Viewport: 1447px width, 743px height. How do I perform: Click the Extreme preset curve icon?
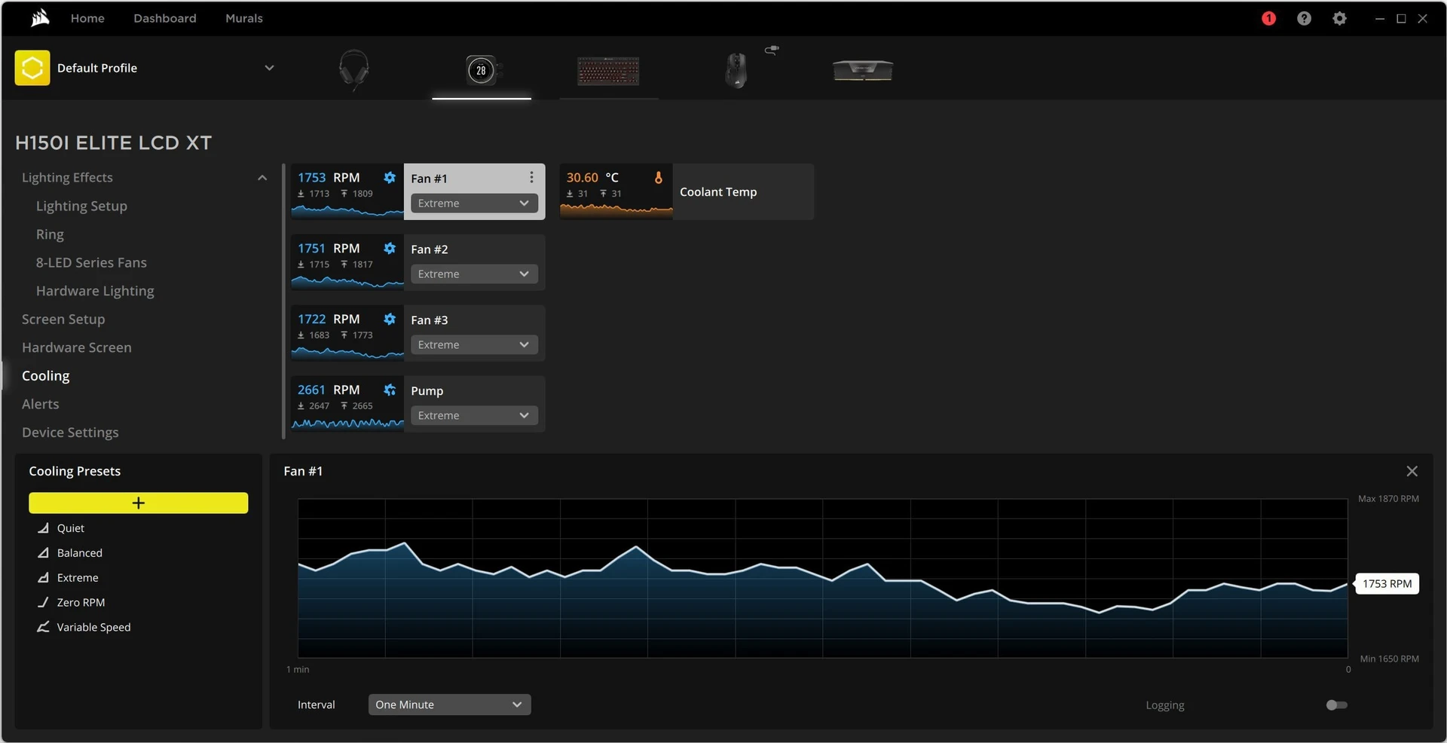(44, 578)
